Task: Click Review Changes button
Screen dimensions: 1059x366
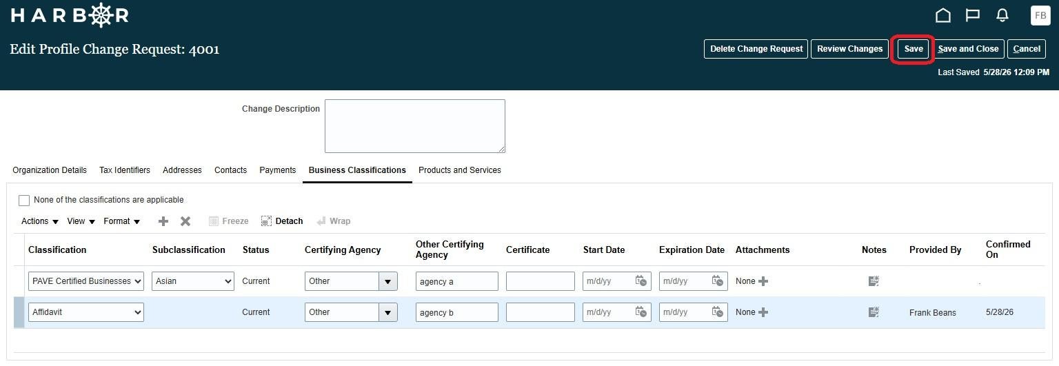Action: (x=849, y=49)
